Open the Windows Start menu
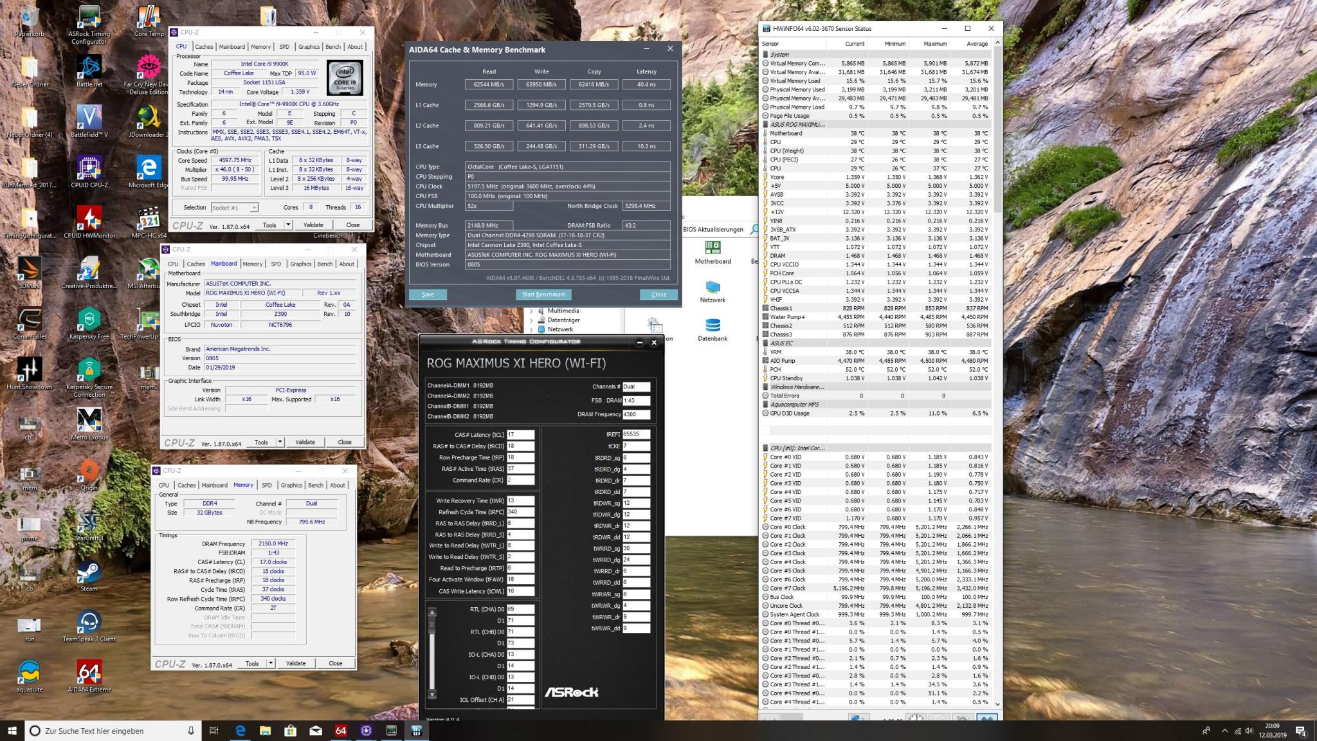 click(12, 731)
